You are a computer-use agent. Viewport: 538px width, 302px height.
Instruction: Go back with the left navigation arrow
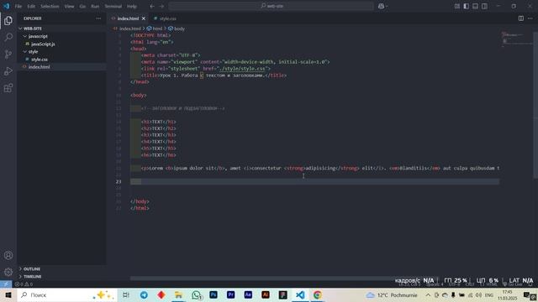152,6
